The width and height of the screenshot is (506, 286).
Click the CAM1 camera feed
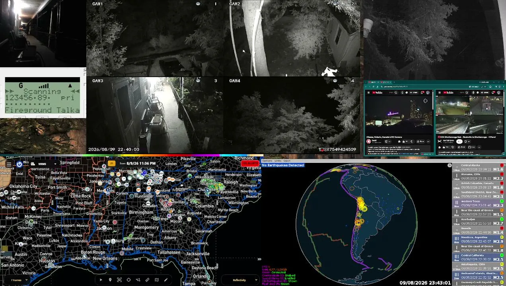pyautogui.click(x=155, y=39)
